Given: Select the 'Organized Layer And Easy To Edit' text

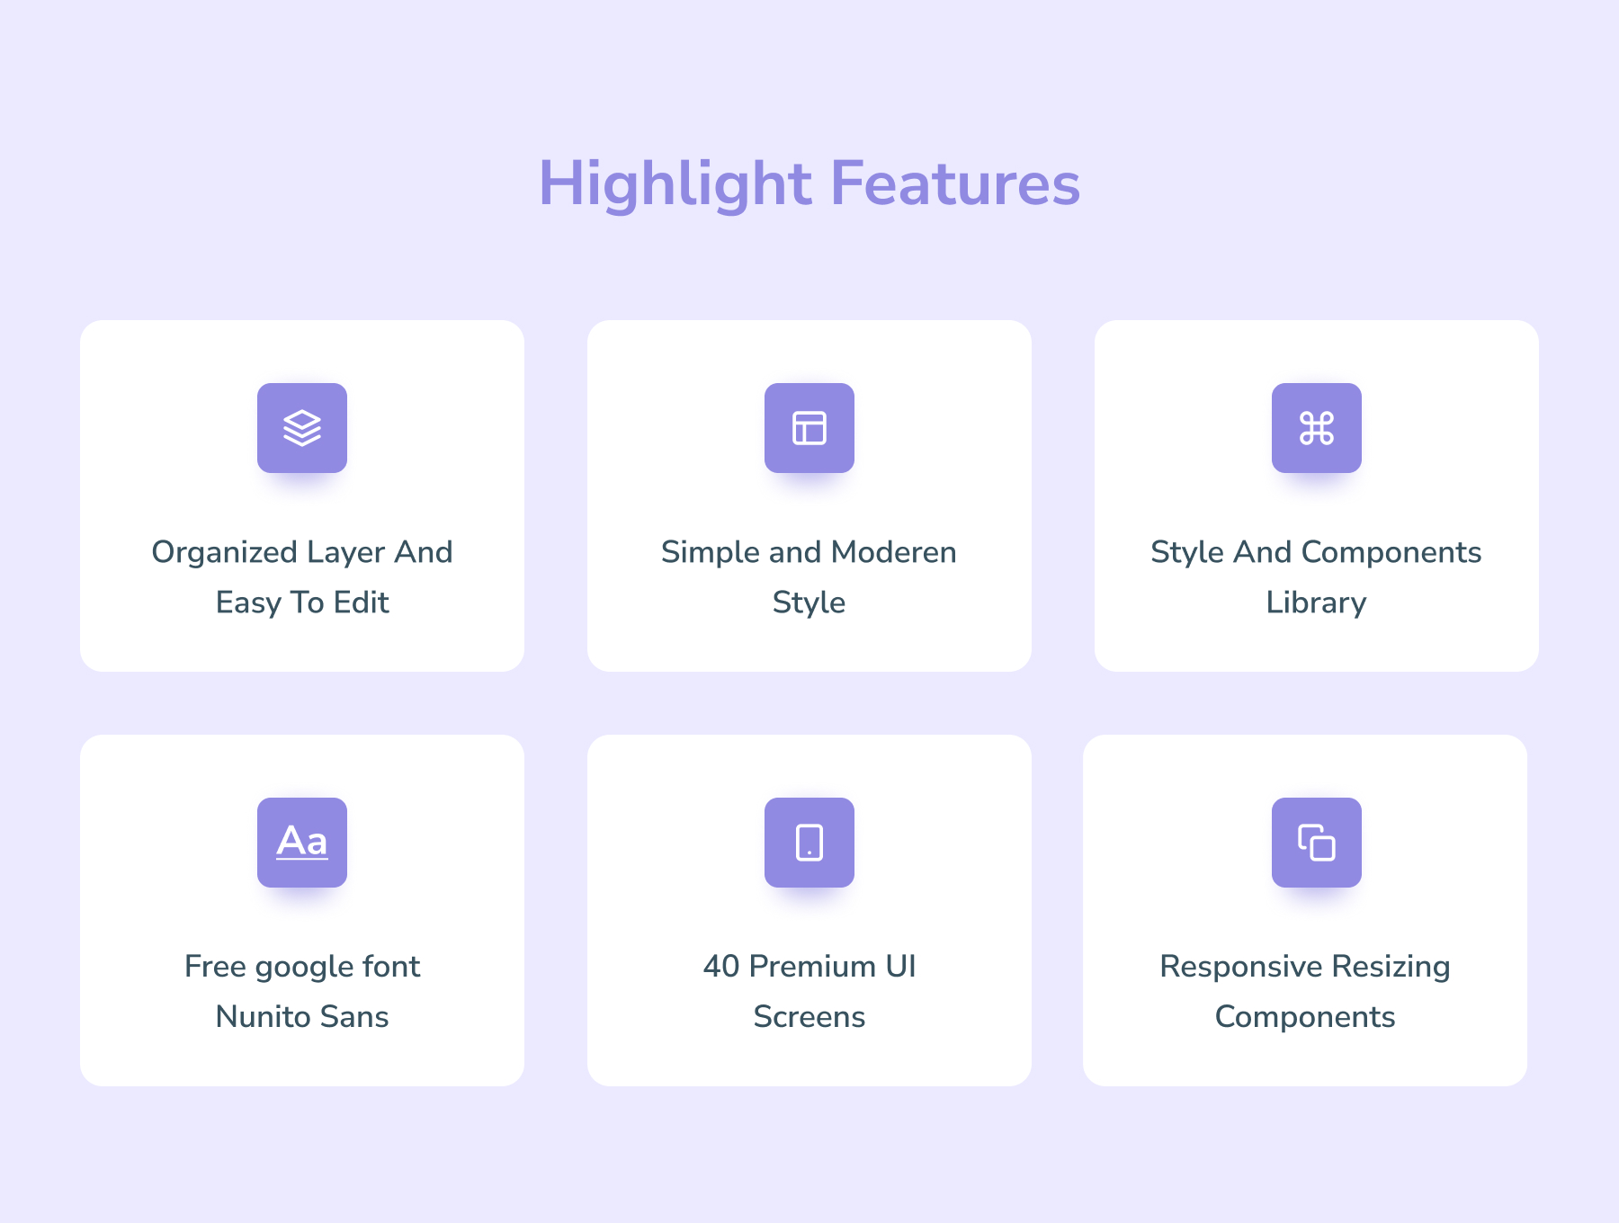Looking at the screenshot, I should 302,576.
